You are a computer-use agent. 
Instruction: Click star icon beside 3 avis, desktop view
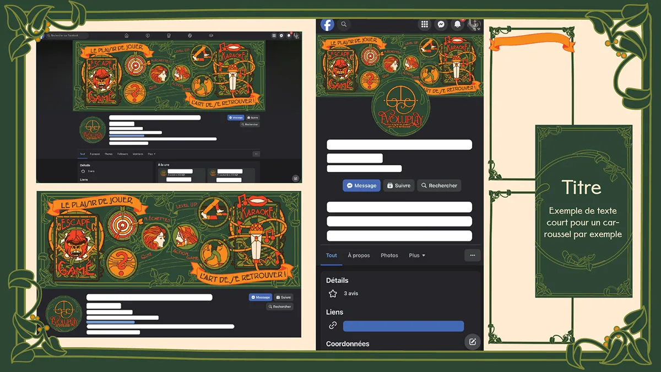[83, 171]
